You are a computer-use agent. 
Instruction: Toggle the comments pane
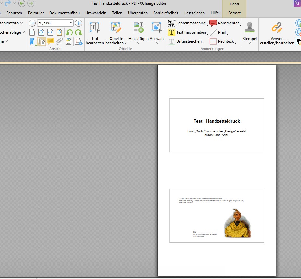pos(50,41)
